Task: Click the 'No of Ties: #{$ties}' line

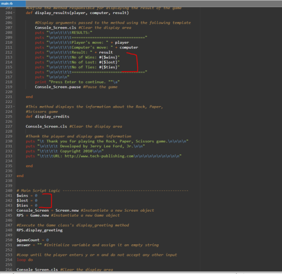Action: 77,67
